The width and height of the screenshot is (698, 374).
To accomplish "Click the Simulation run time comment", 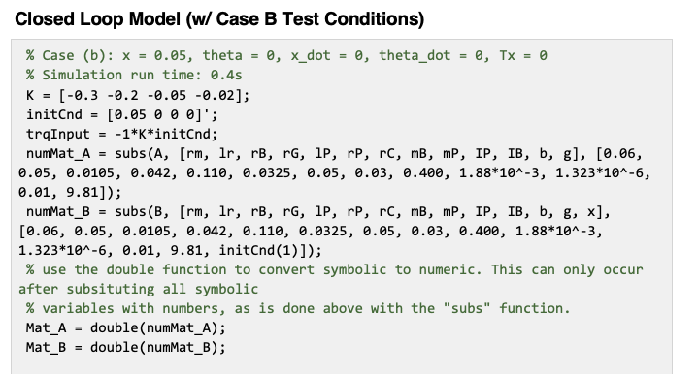I will [134, 75].
